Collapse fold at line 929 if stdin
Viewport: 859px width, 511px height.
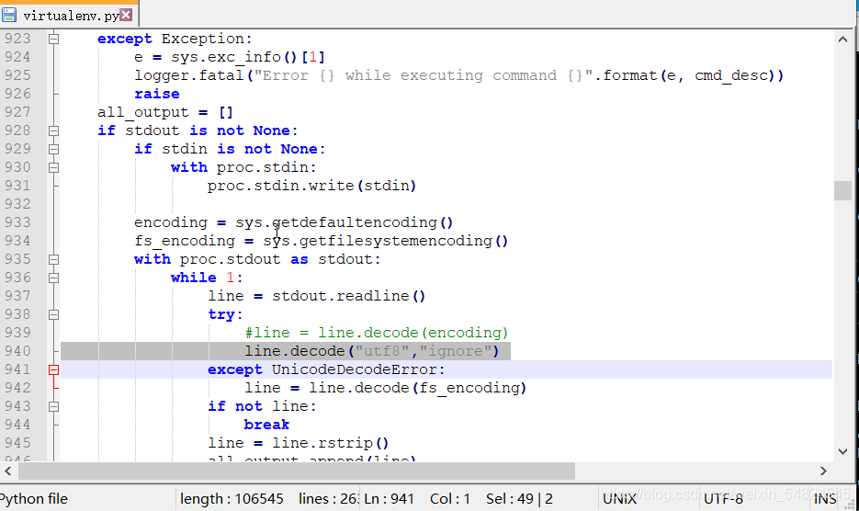tap(53, 149)
